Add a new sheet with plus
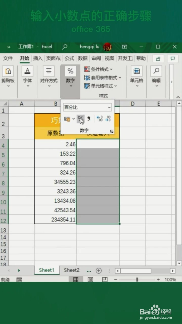The image size is (182, 324). coord(99,271)
